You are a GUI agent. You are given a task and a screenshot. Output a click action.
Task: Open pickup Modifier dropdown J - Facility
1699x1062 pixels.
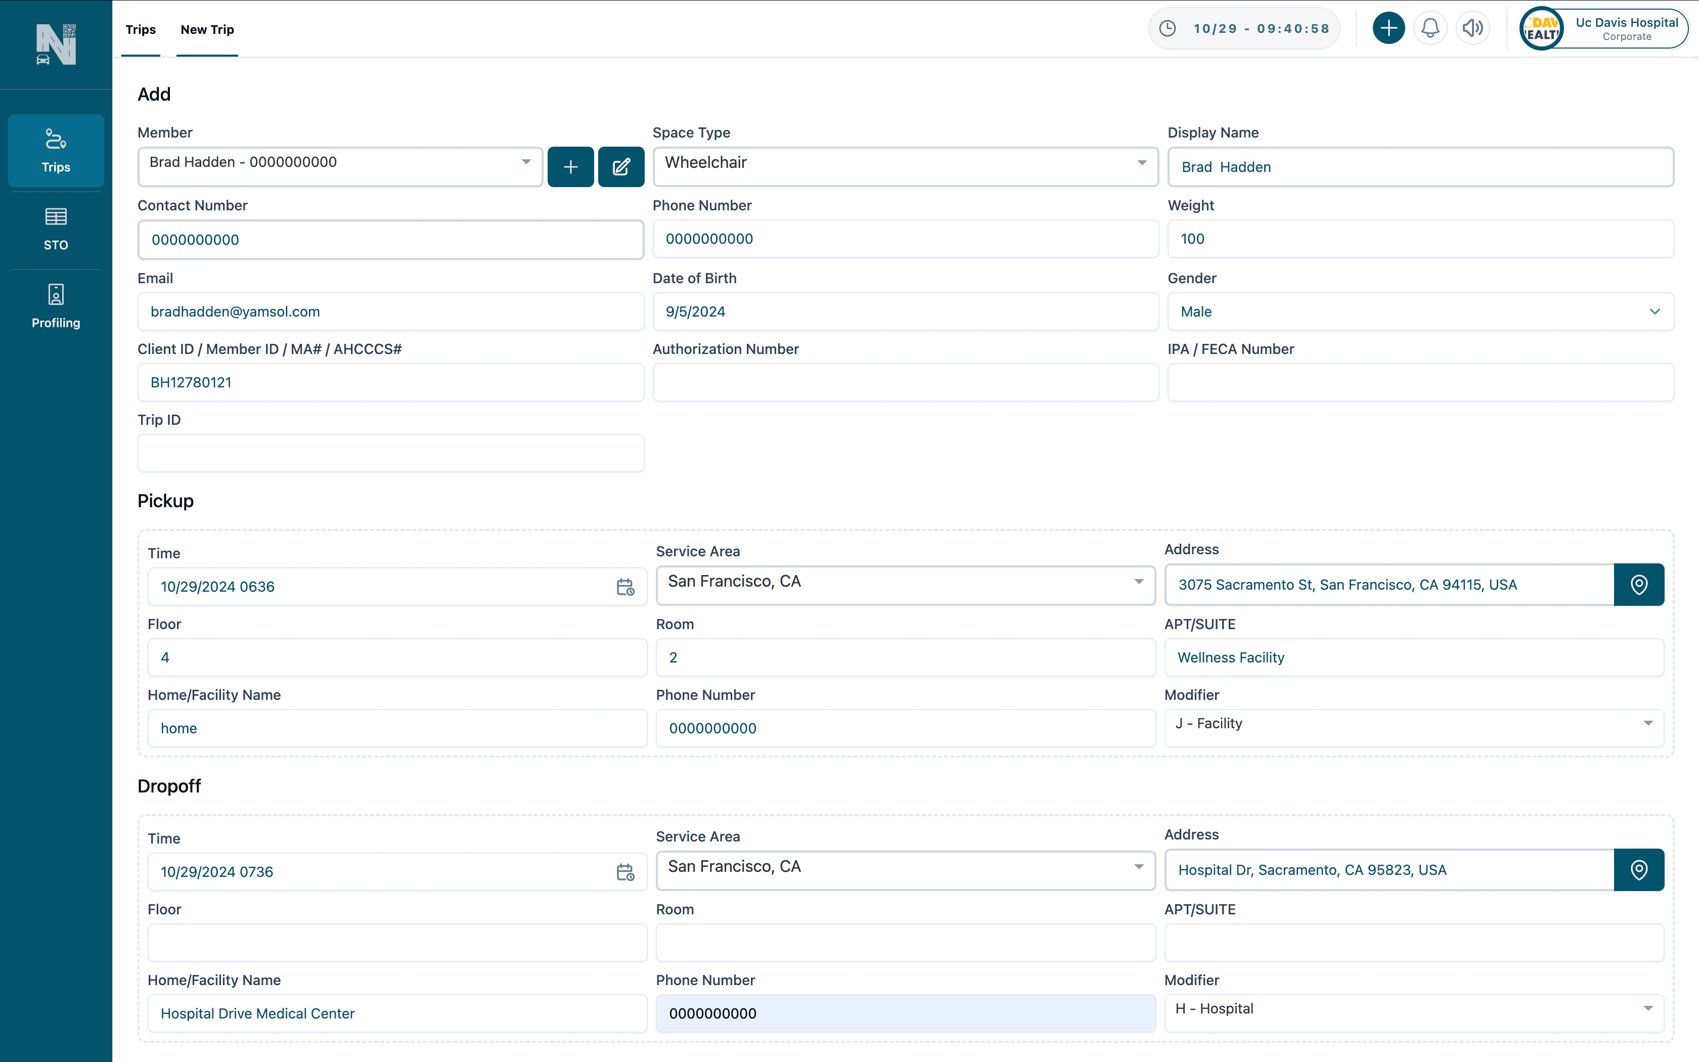click(x=1648, y=724)
